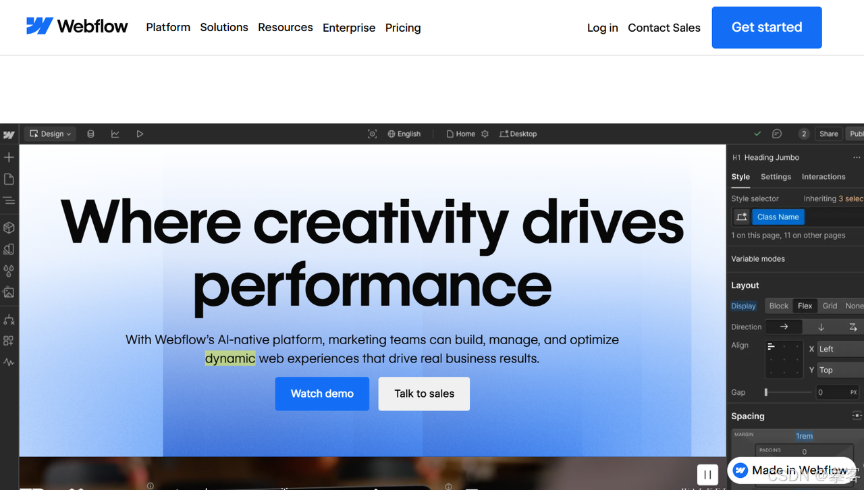Click the Webflow logo in the site header
The height and width of the screenshot is (490, 864).
77,26
